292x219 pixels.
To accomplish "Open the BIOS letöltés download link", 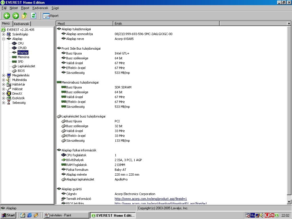I will [161, 204].
